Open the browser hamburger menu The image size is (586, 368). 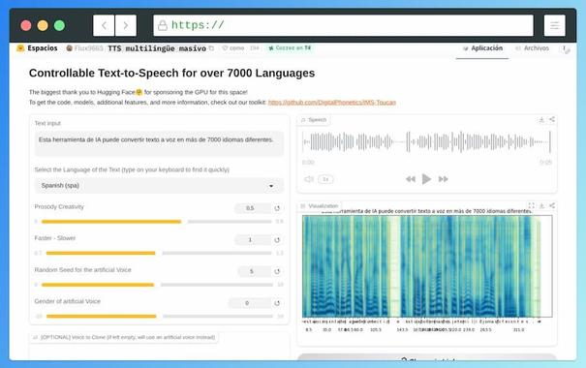coord(555,25)
